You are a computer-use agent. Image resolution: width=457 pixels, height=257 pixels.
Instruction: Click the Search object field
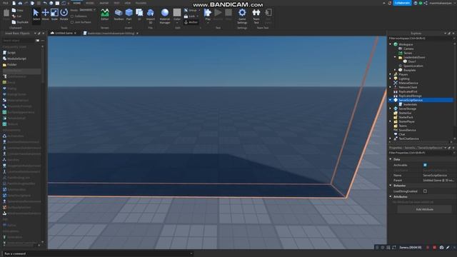[19, 41]
